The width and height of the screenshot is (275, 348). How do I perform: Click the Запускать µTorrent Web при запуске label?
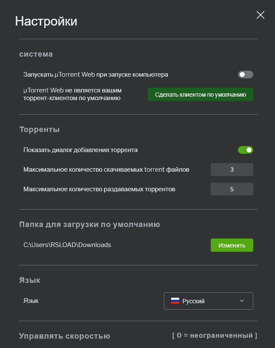[96, 75]
